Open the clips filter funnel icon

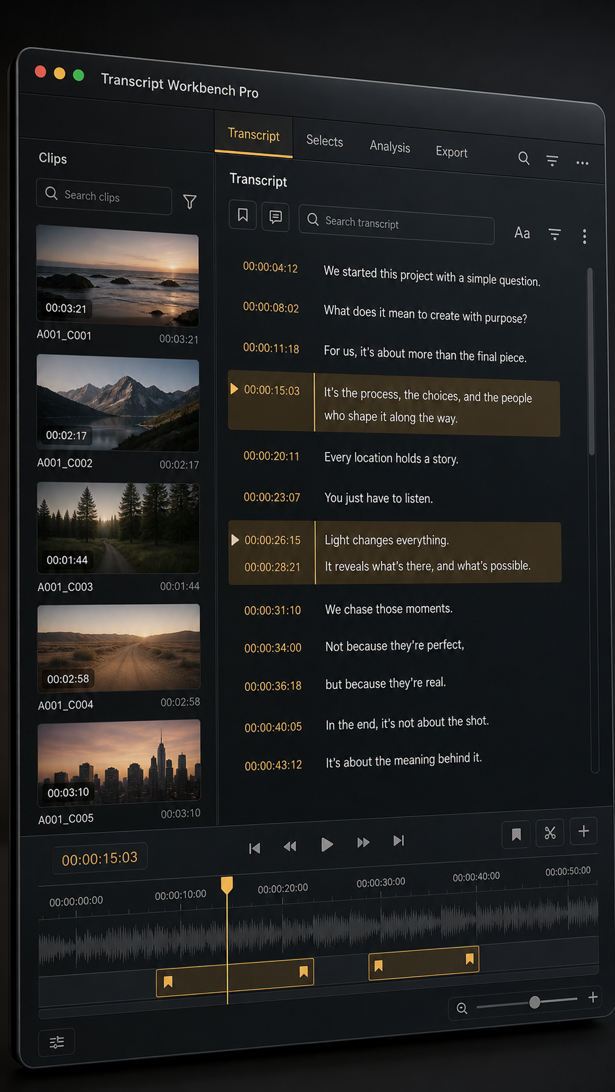[190, 202]
